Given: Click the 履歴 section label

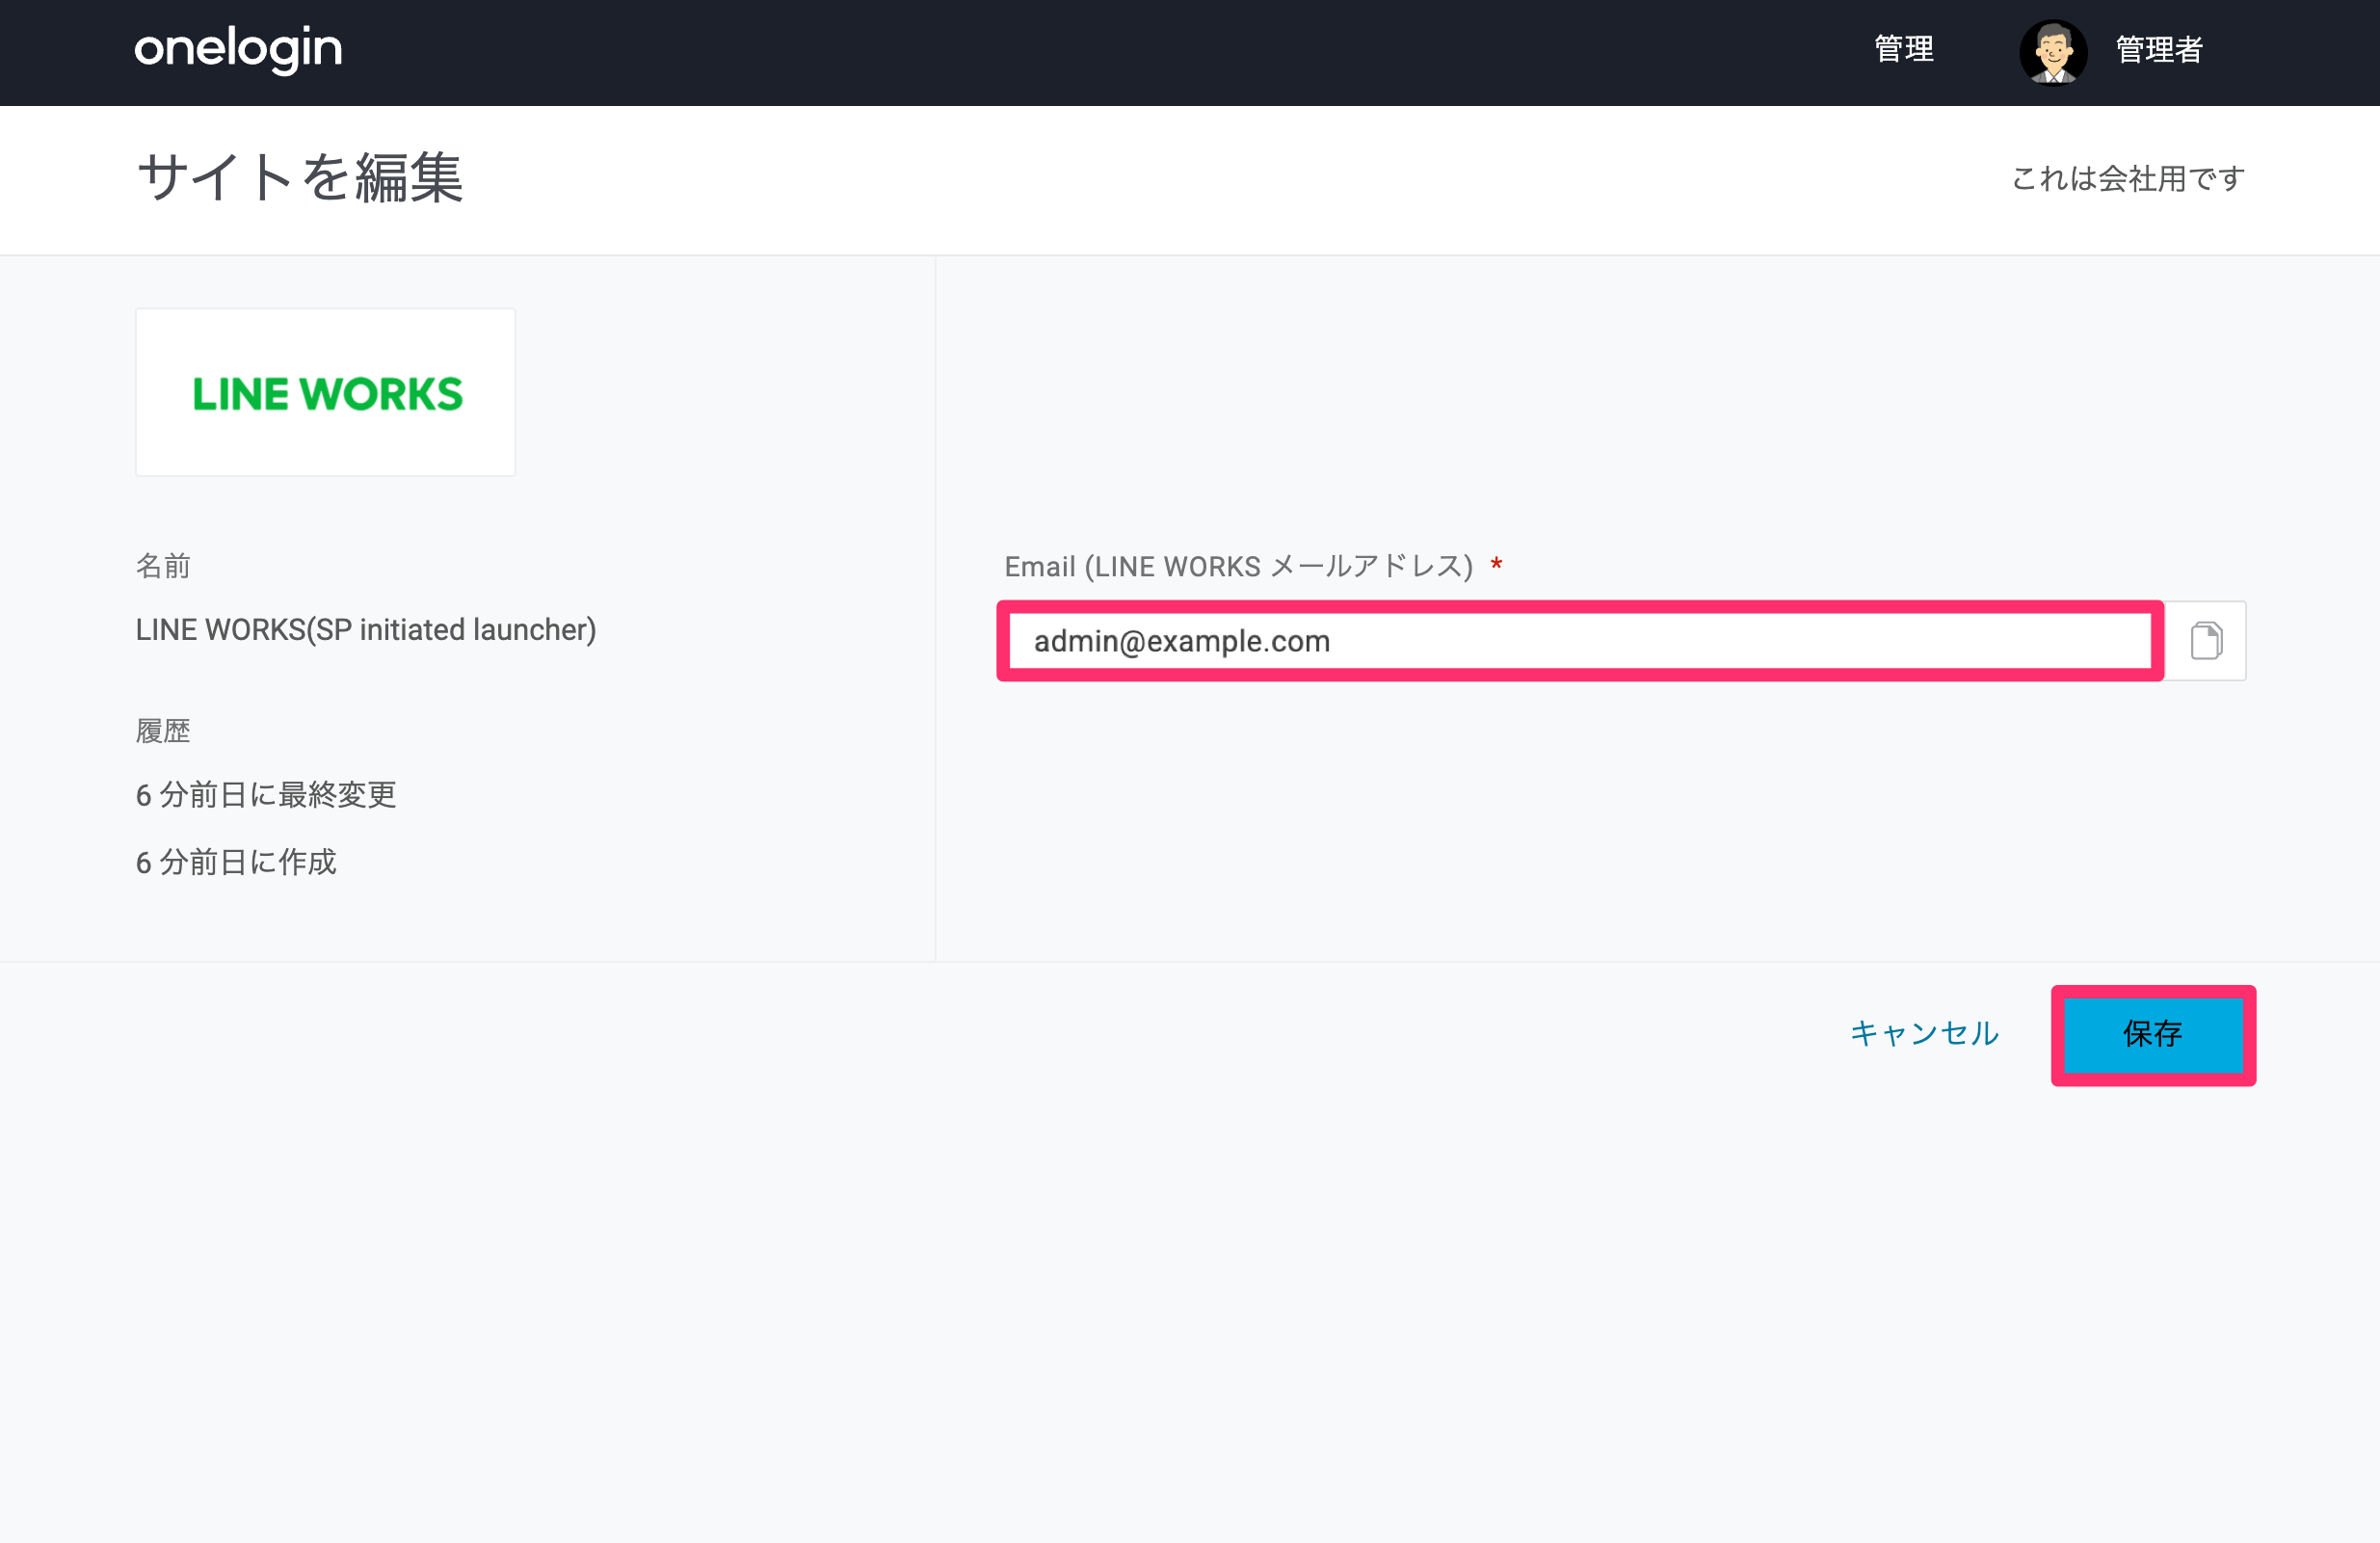Looking at the screenshot, I should coord(163,731).
